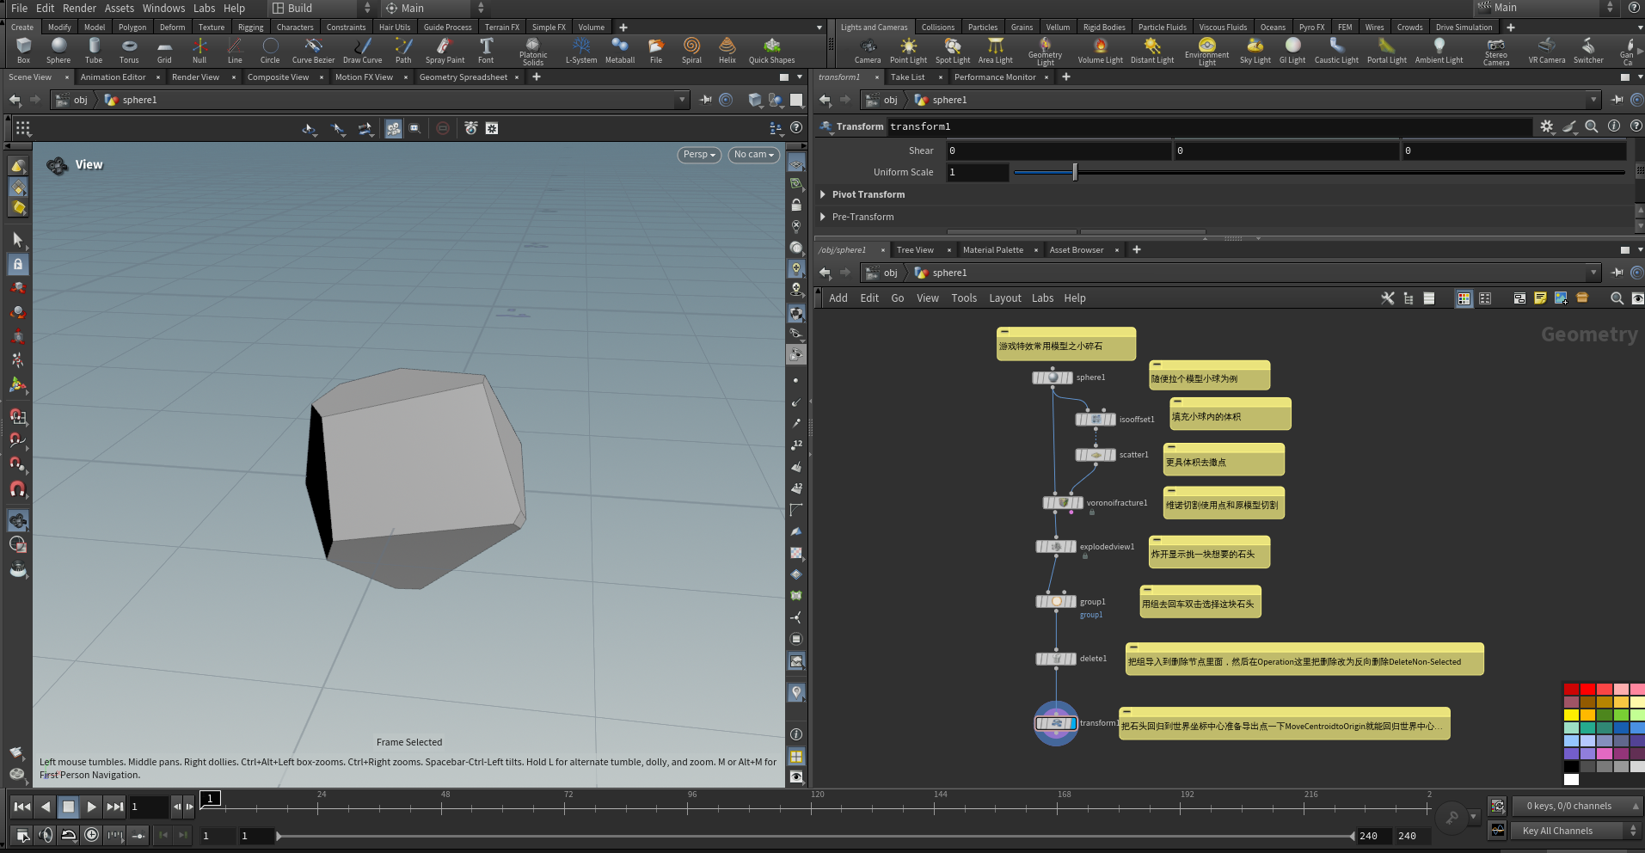Open the Render menu
Image resolution: width=1645 pixels, height=853 pixels.
[79, 8]
